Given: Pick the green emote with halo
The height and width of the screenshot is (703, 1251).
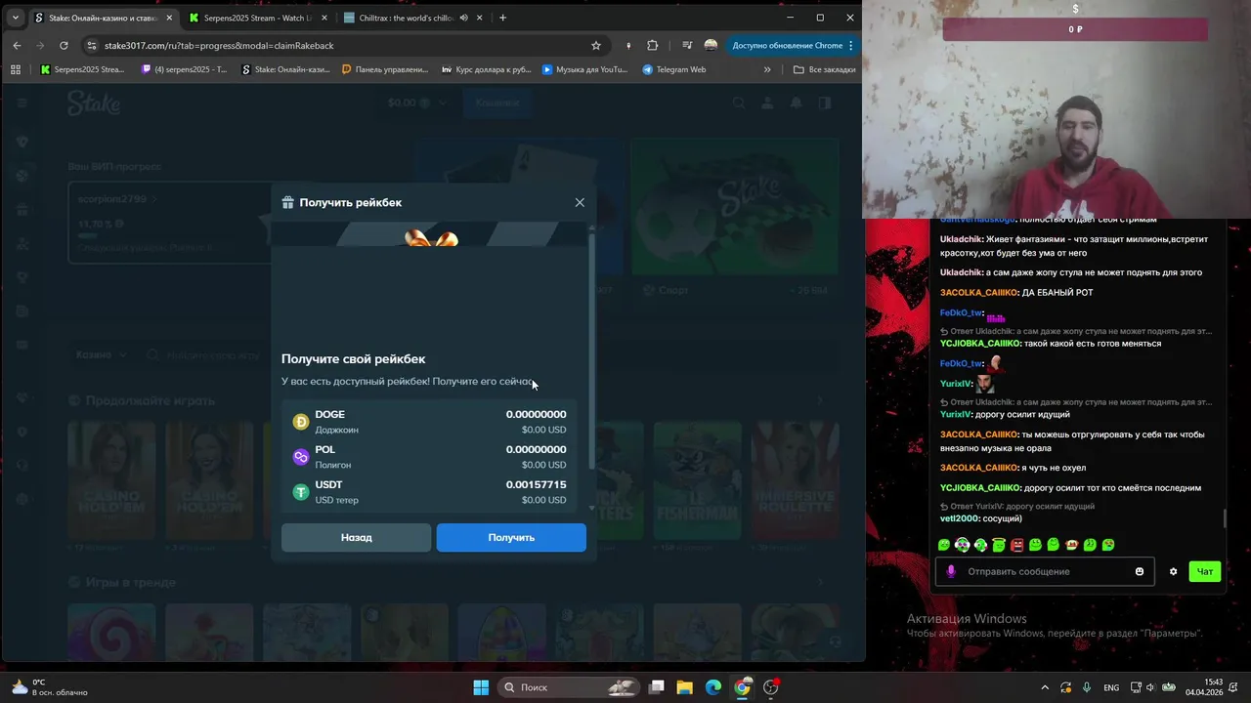Looking at the screenshot, I should (999, 545).
